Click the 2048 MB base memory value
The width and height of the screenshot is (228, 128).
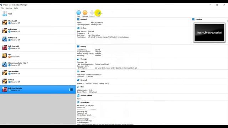click(x=91, y=31)
